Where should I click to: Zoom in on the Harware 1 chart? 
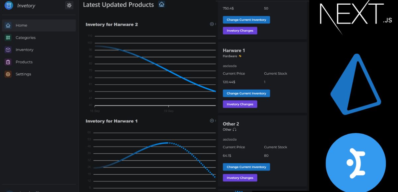[212, 121]
